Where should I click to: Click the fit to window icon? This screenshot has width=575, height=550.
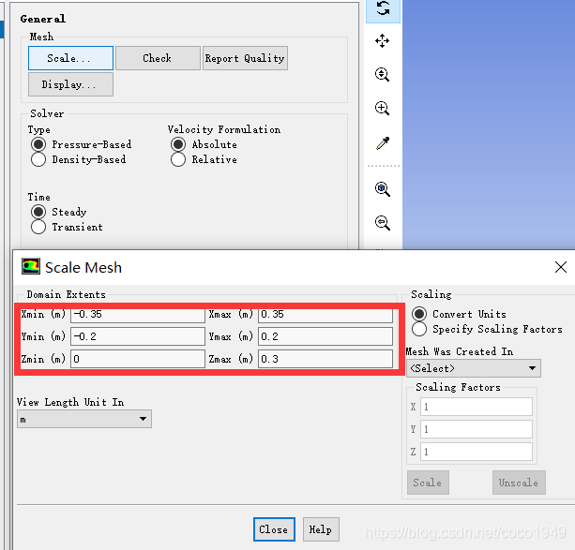click(x=382, y=189)
